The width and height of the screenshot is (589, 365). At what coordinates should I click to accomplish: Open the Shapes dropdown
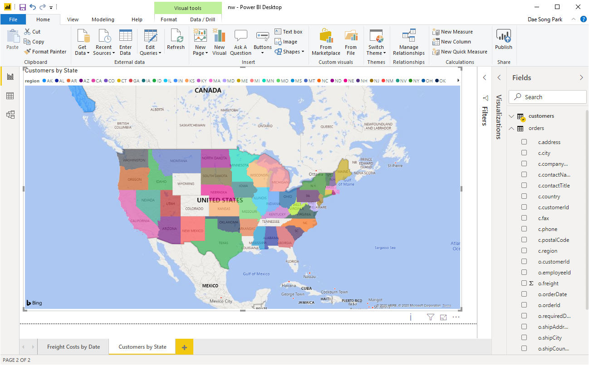coord(290,52)
